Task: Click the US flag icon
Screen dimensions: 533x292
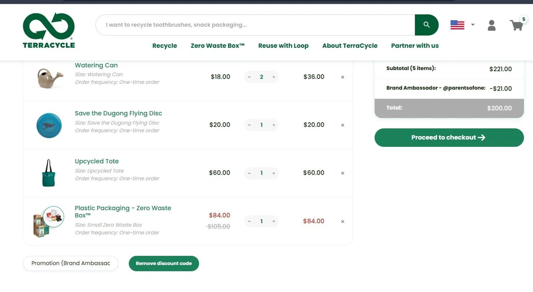Action: tap(457, 25)
